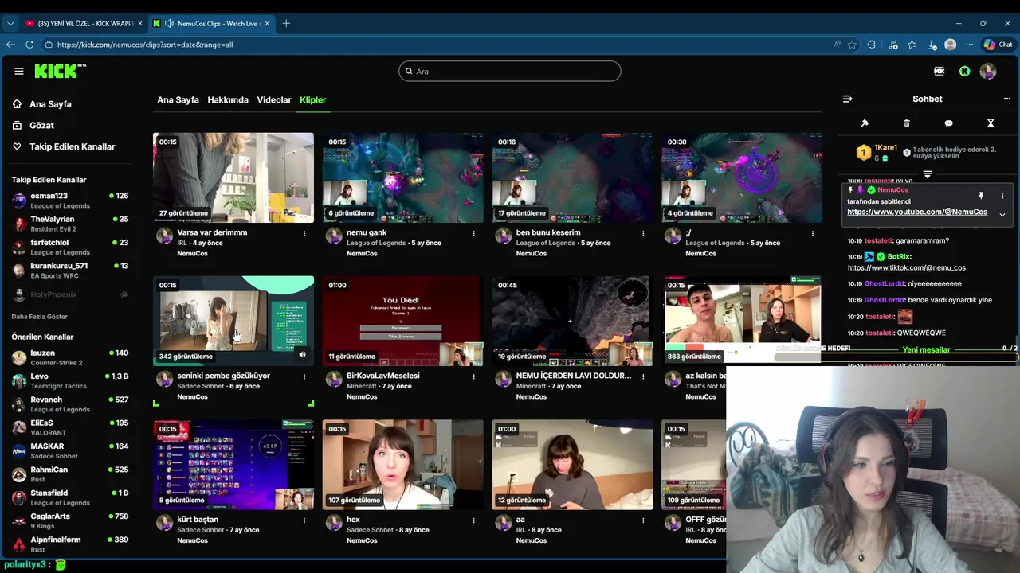
Task: Open options for 'nemu gank' clip
Action: [473, 233]
